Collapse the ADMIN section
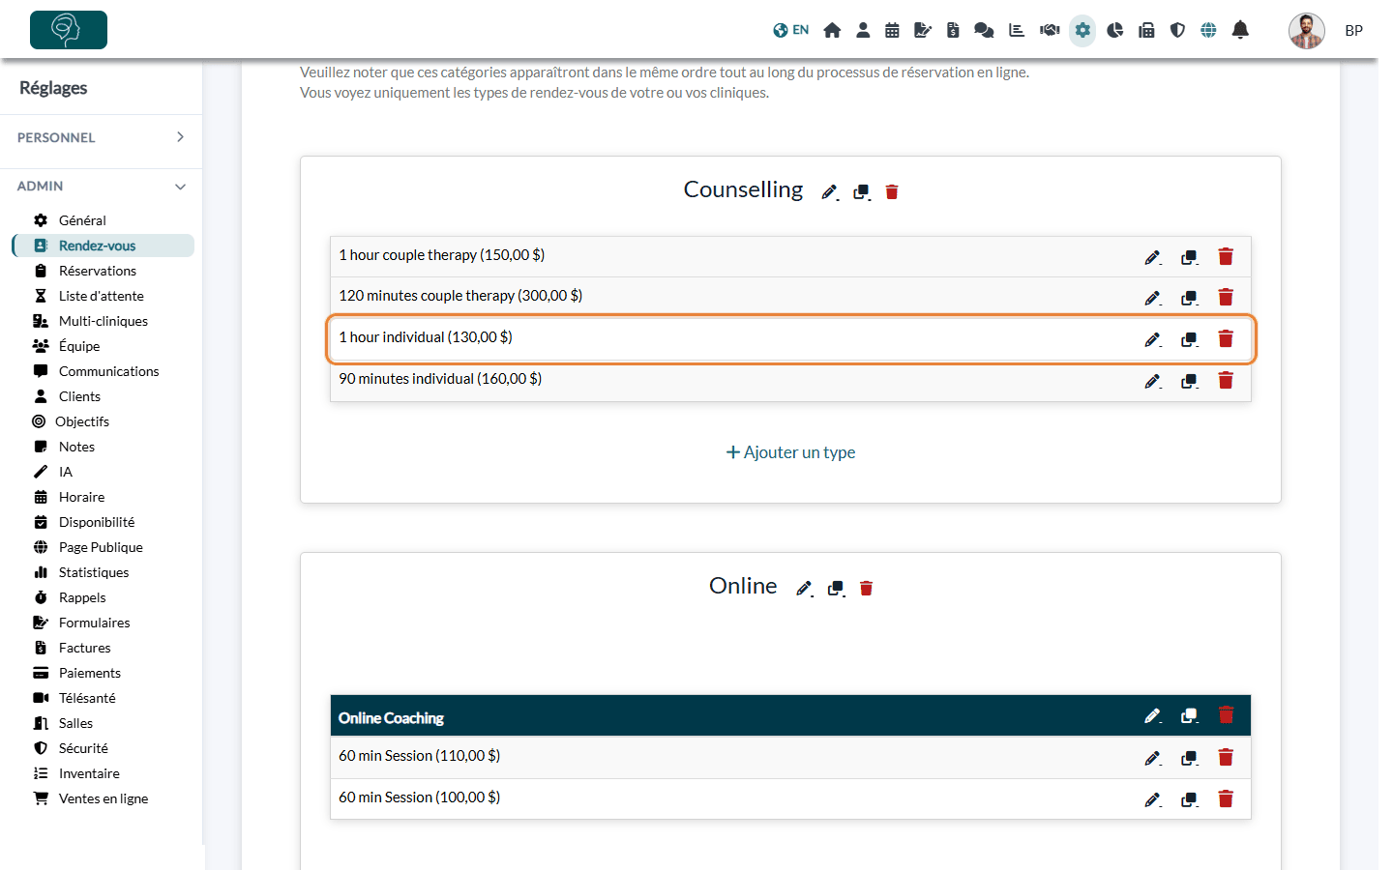The image size is (1393, 870). pos(102,186)
